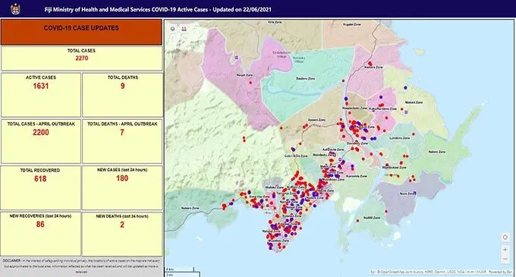Click the Makani Zone label on the map
Image resolution: width=516 pixels, height=277 pixels.
(x=414, y=102)
